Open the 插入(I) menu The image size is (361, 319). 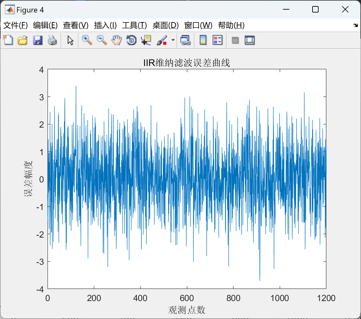(105, 25)
